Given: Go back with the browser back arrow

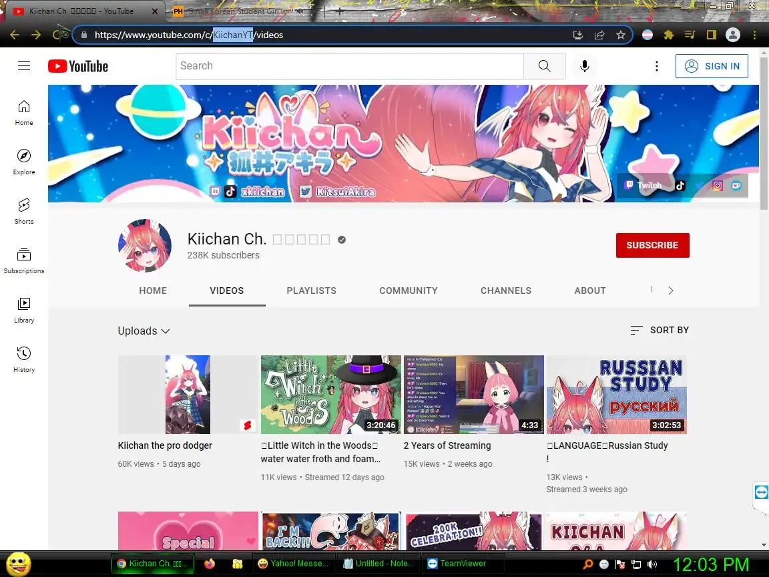Looking at the screenshot, I should (x=15, y=35).
